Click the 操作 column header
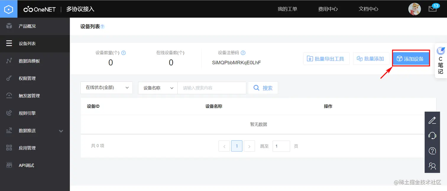The width and height of the screenshot is (447, 191). (x=328, y=106)
